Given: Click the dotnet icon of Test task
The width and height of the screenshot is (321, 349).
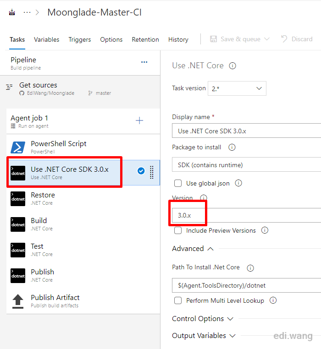Looking at the screenshot, I should (18, 250).
